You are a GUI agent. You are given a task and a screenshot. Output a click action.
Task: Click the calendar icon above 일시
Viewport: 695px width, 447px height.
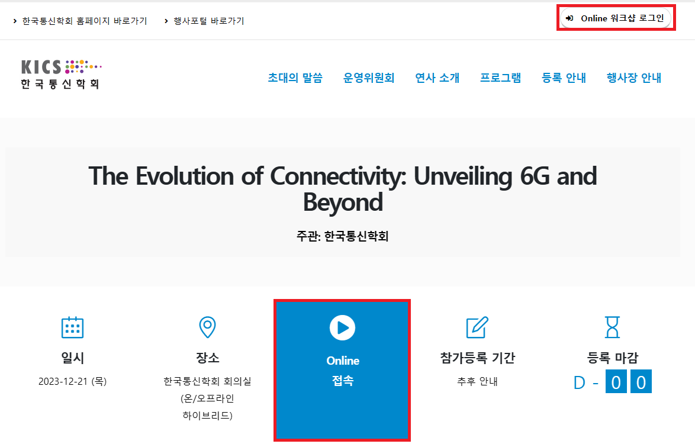pos(72,327)
